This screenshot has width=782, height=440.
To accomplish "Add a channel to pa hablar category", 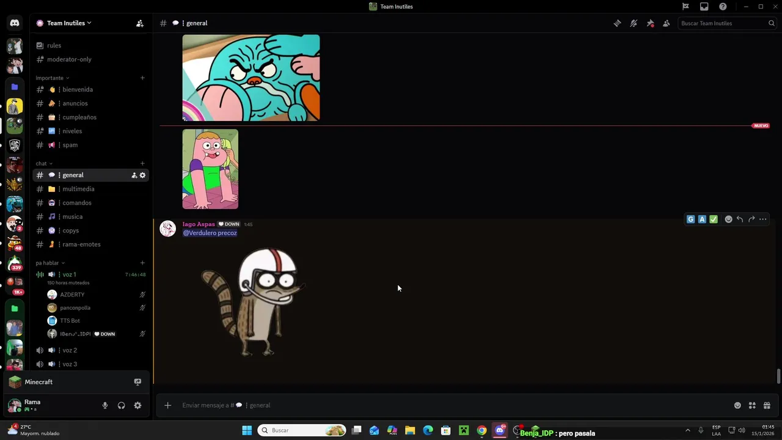I will pyautogui.click(x=142, y=263).
